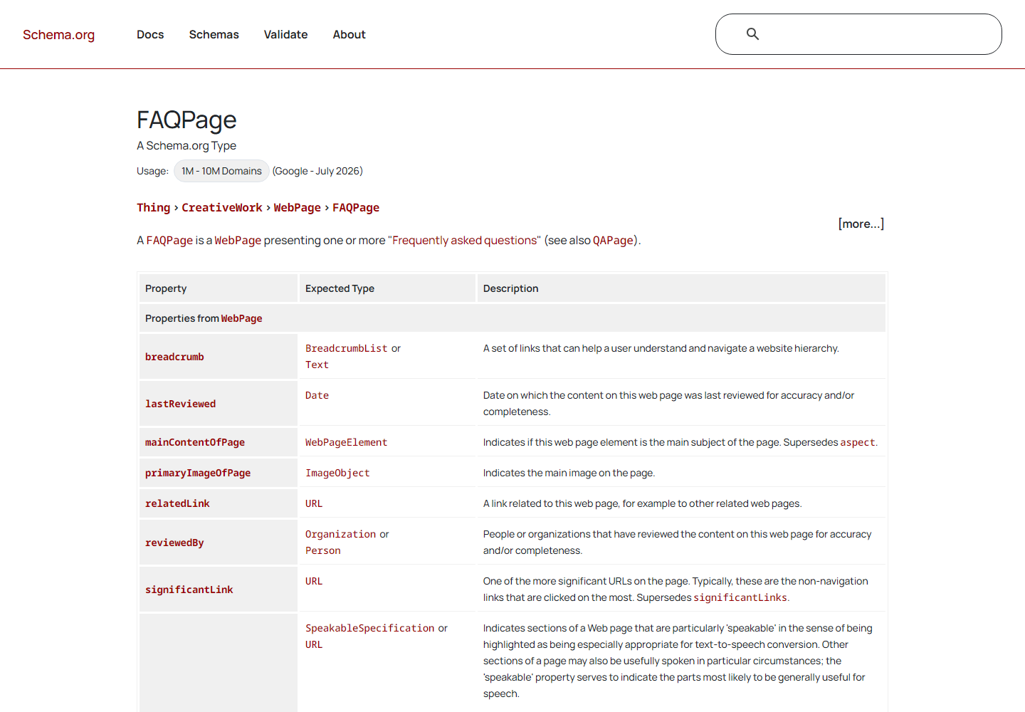Click the Text type in breadcrumb row
Image resolution: width=1025 pixels, height=712 pixels.
317,365
